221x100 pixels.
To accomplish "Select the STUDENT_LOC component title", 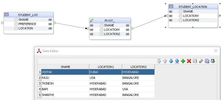I will click(x=28, y=15).
